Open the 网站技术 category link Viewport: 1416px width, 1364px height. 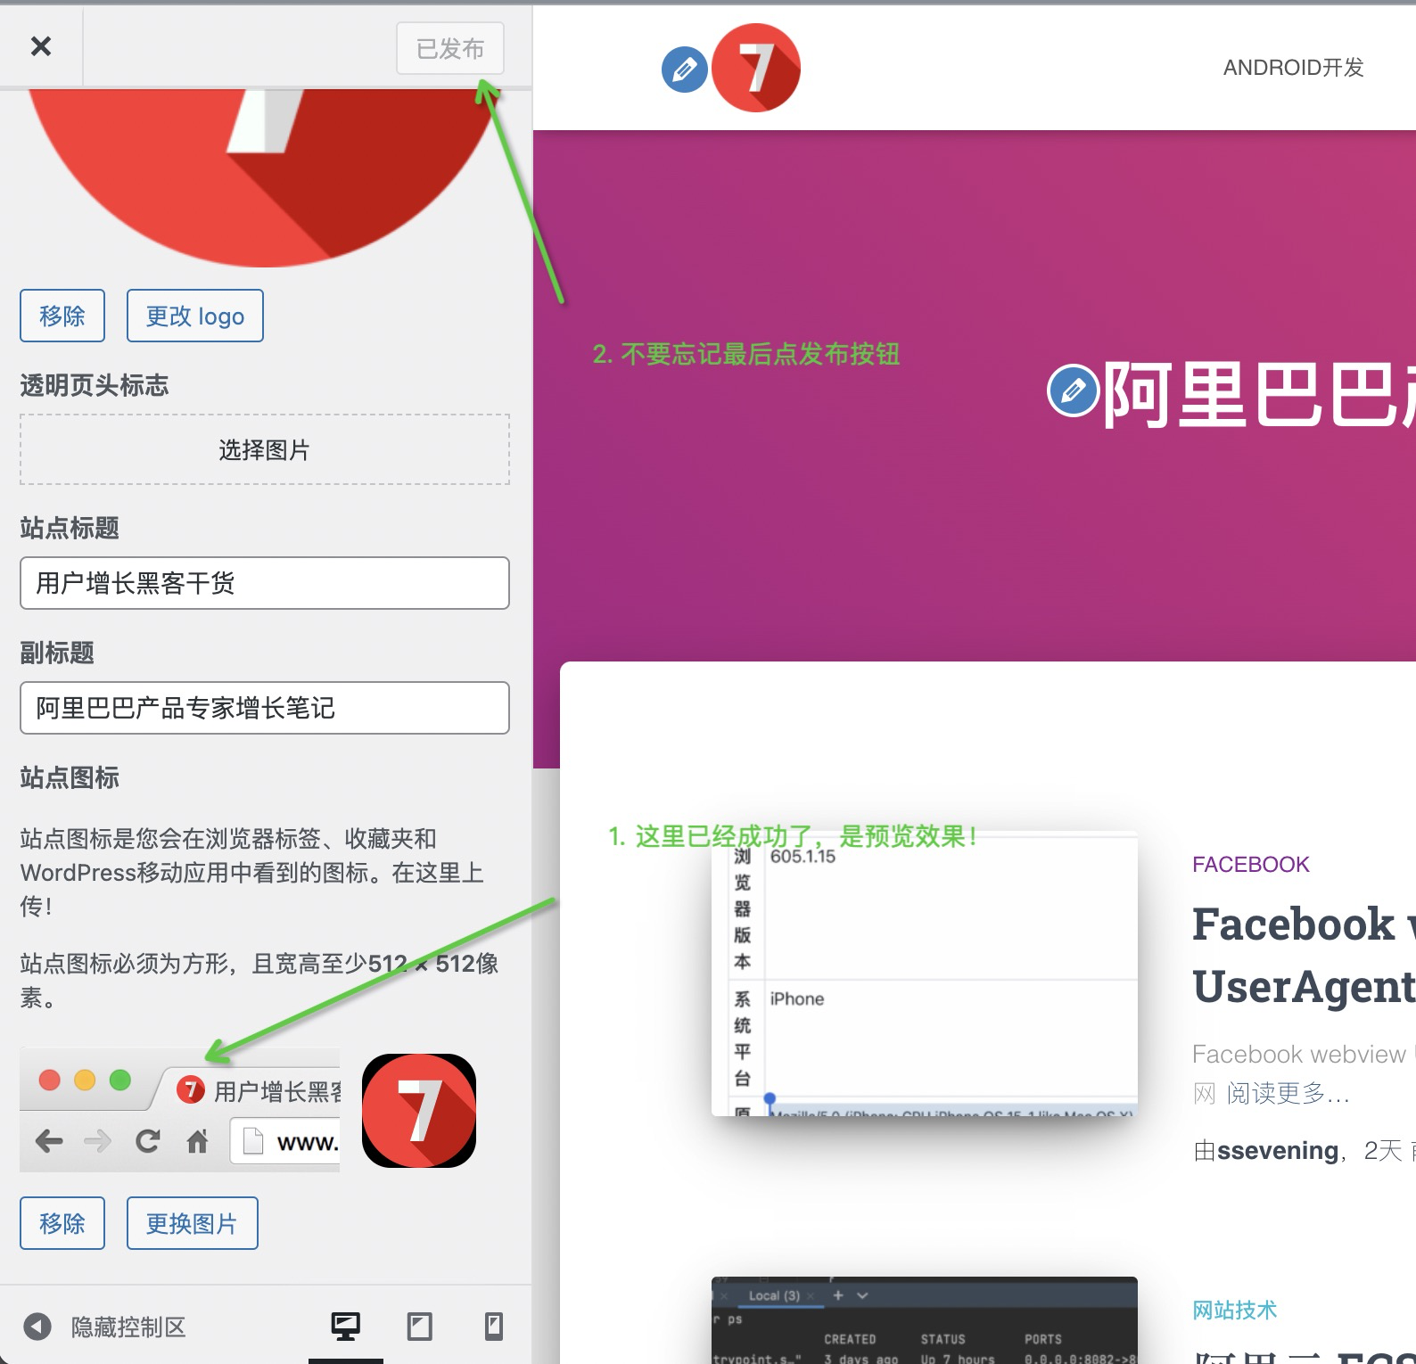1235,1310
